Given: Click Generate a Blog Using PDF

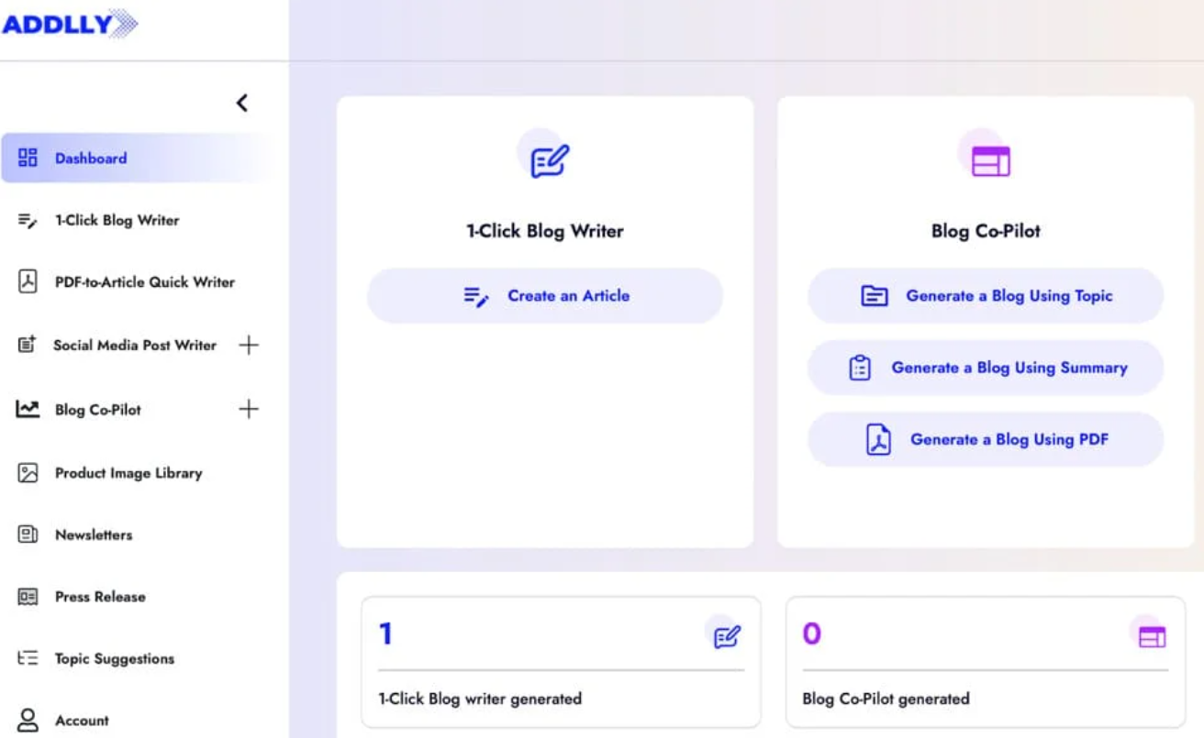Looking at the screenshot, I should point(986,439).
